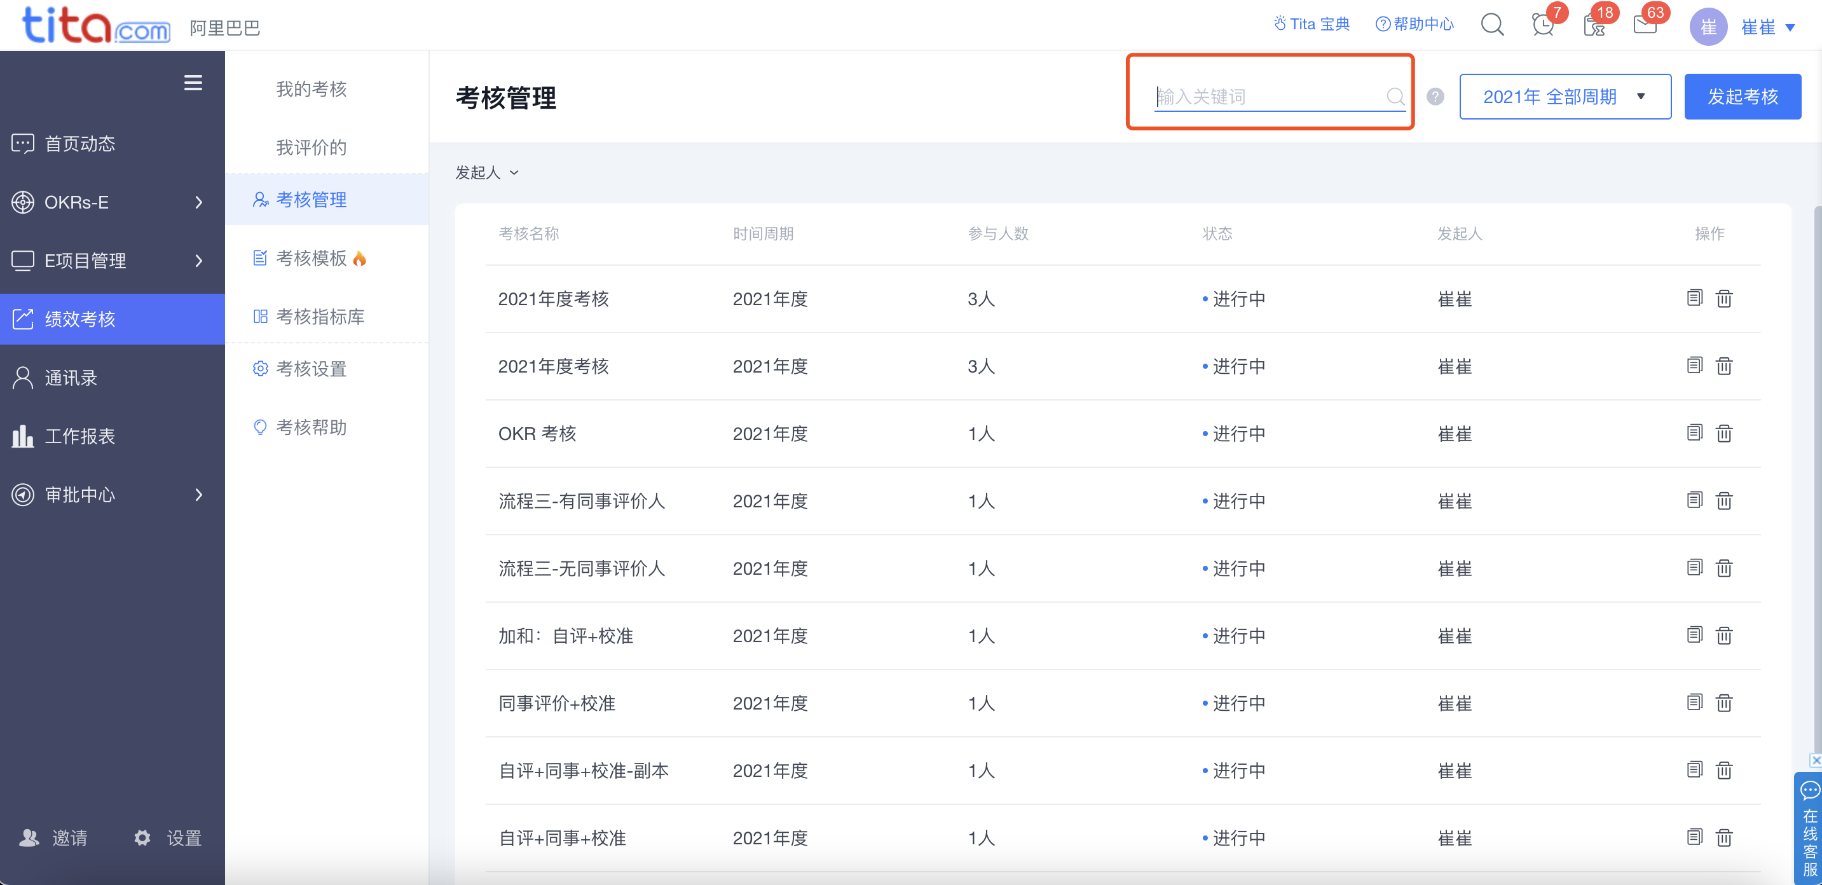Click the user avatar 崔
This screenshot has height=885, width=1822.
[x=1708, y=27]
